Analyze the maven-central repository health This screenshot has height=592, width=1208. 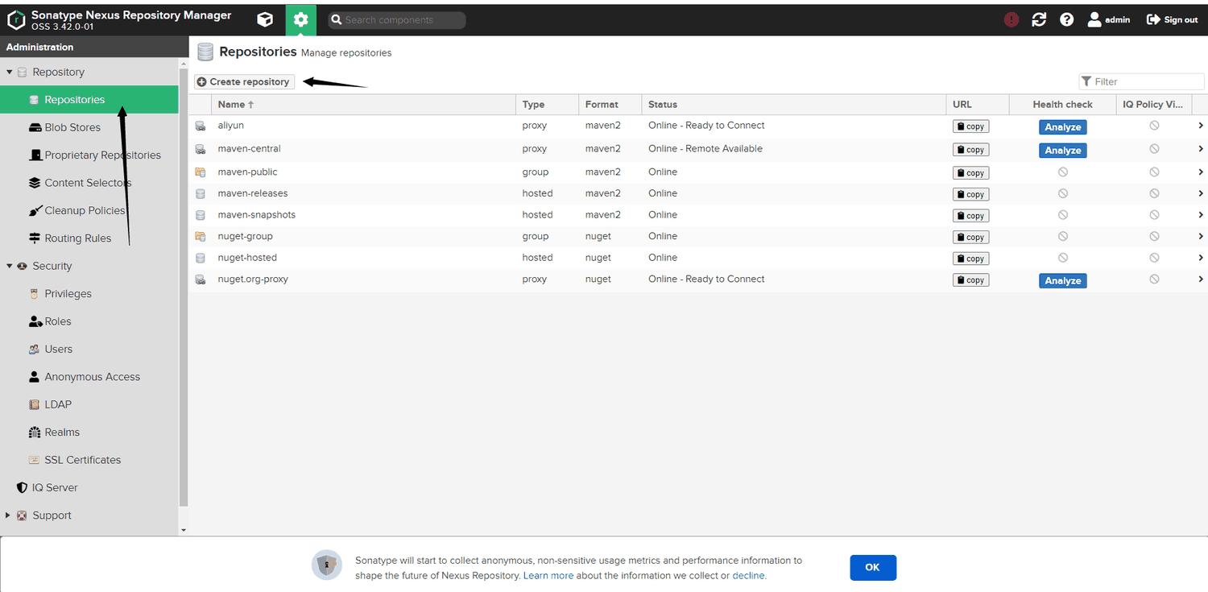click(x=1062, y=151)
